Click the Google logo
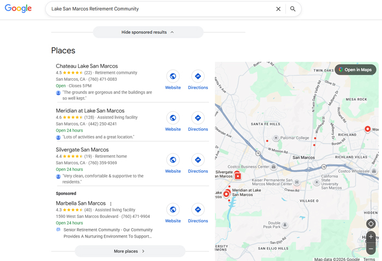Image resolution: width=382 pixels, height=261 pixels. (18, 9)
